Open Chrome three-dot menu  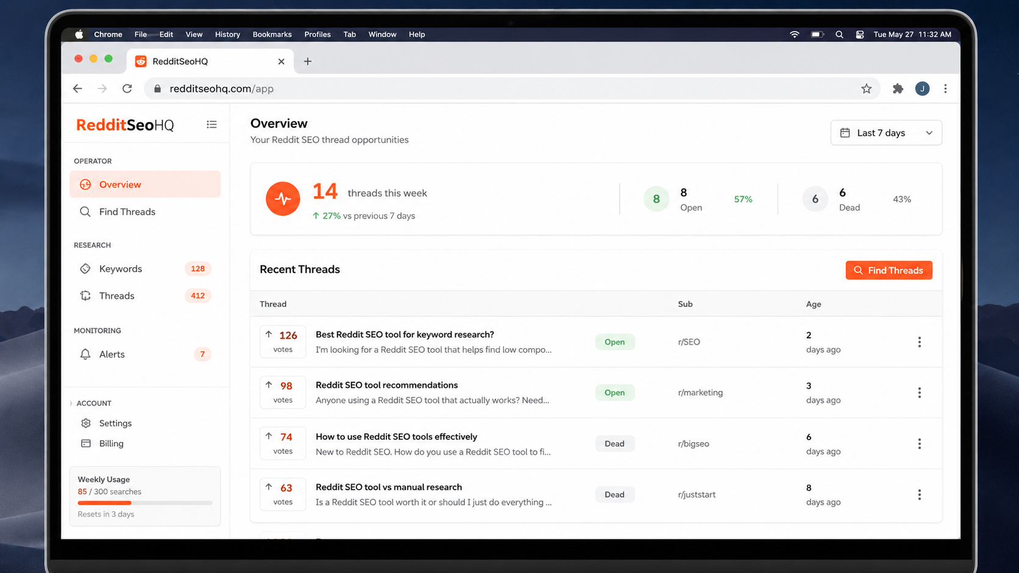tap(945, 89)
